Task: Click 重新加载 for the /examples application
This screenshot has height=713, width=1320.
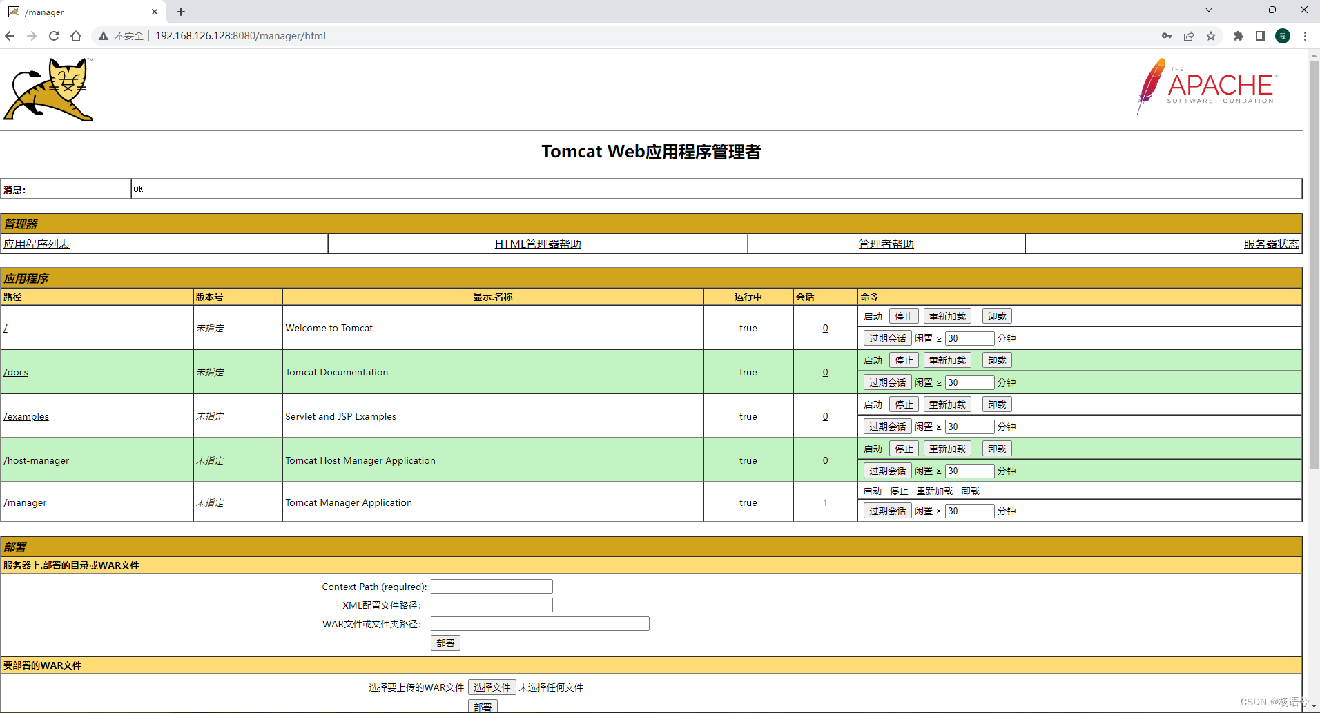Action: [947, 404]
